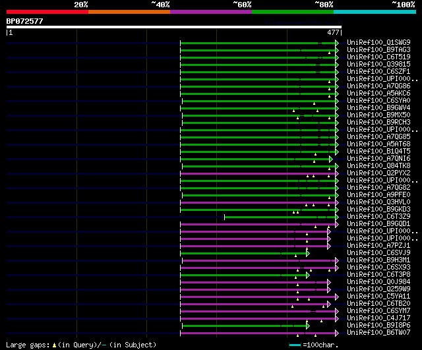The image size is (422, 350).
Task: Select UniRef100_Q84TK8 label
Action: tap(378, 166)
